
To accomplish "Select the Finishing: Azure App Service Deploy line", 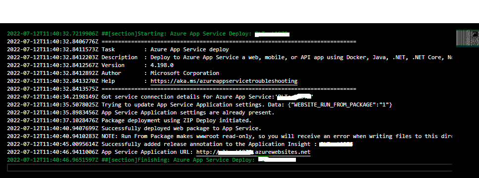I will pos(151,160).
